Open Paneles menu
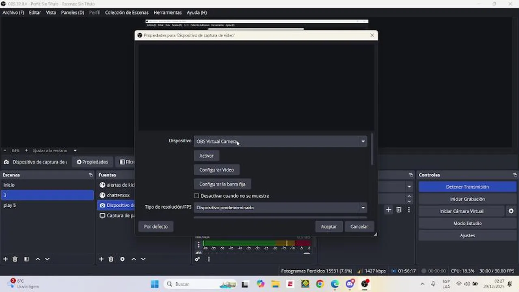This screenshot has width=519, height=292. pyautogui.click(x=73, y=13)
